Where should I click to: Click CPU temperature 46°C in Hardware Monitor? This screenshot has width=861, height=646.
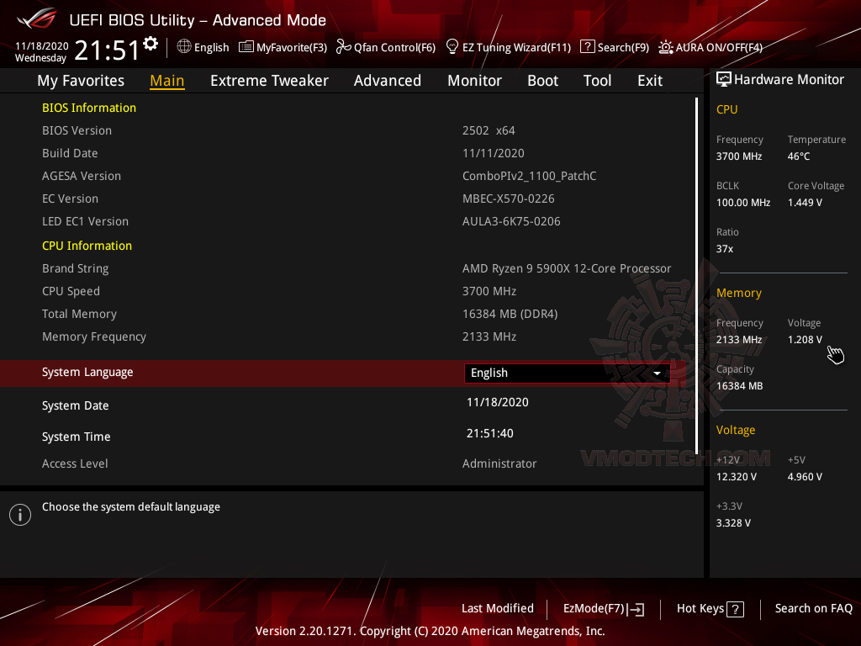pos(799,156)
